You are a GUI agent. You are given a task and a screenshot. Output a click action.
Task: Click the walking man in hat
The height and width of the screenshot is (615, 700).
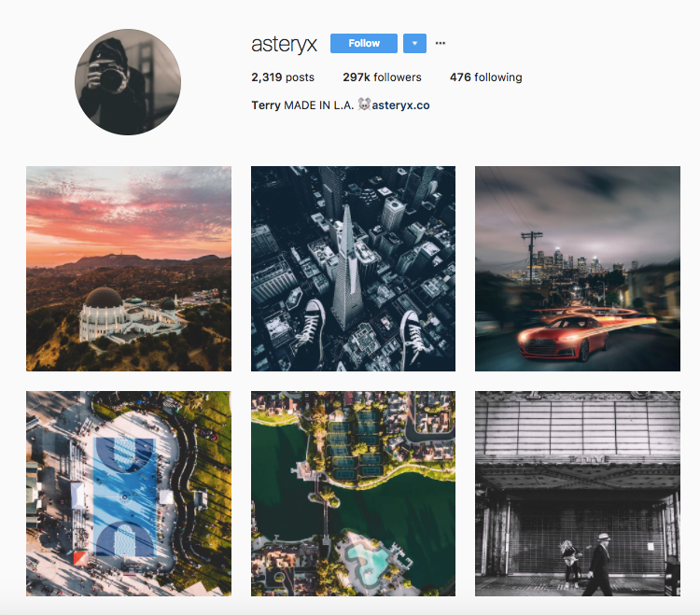600,564
